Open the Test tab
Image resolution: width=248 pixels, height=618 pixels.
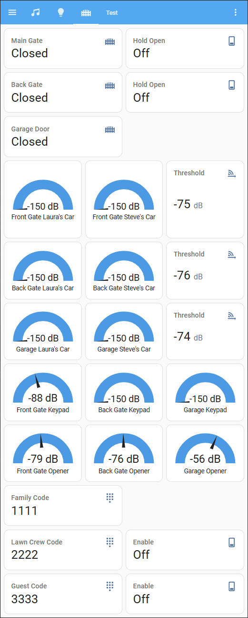(x=112, y=13)
